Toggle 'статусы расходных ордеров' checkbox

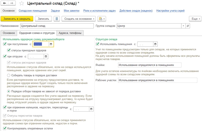coord(9,63)
